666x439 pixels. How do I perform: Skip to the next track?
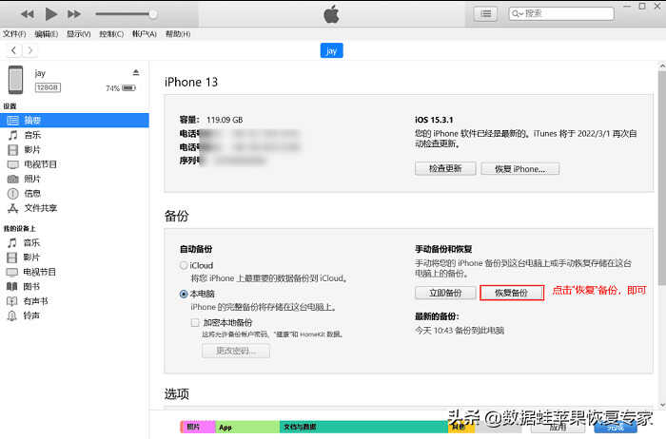(x=75, y=13)
